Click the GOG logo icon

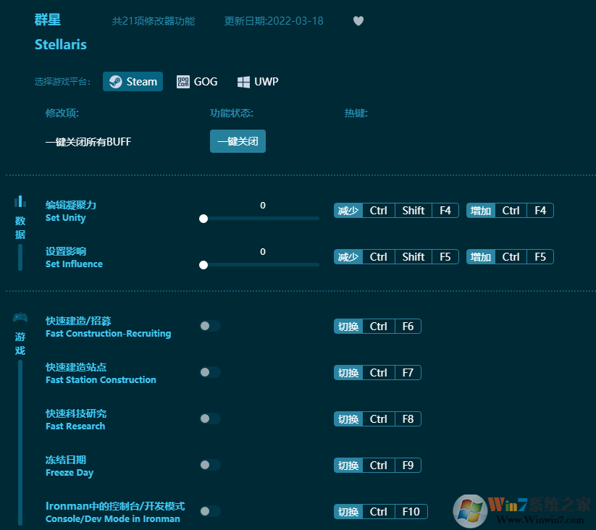click(x=182, y=82)
